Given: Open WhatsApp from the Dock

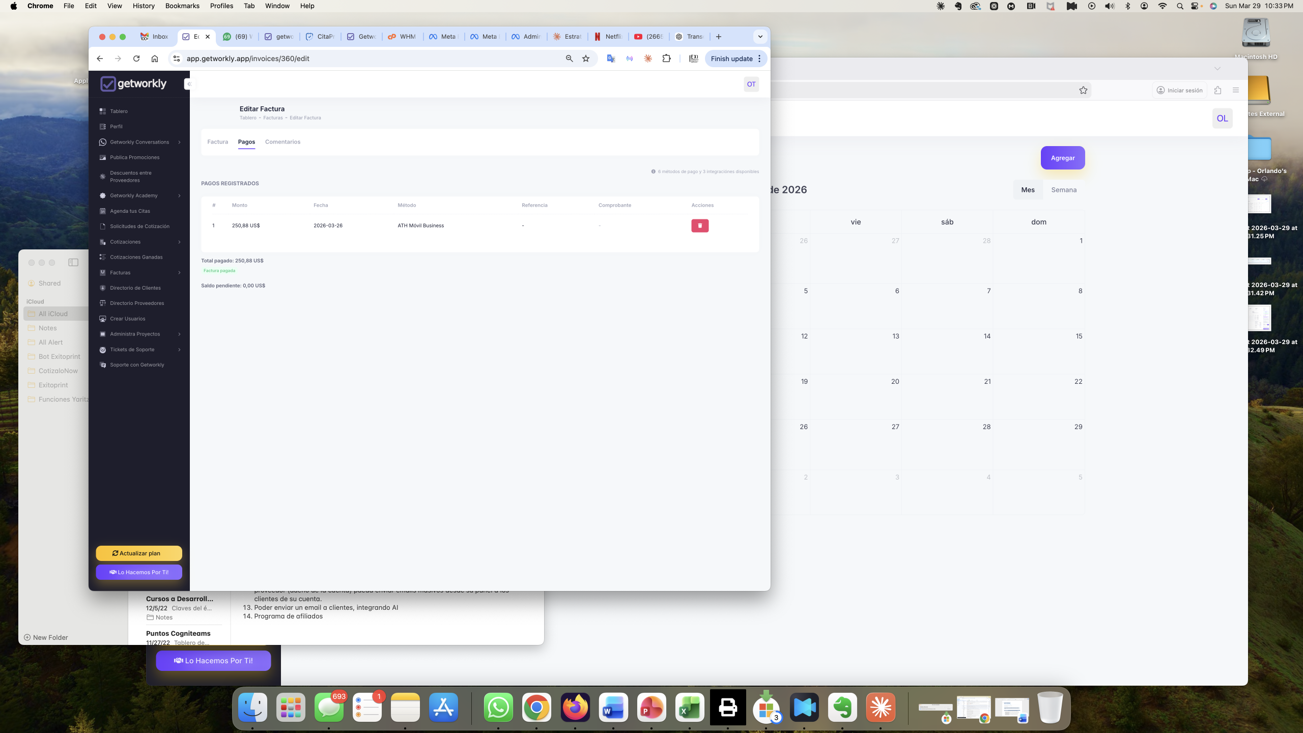Looking at the screenshot, I should 498,707.
